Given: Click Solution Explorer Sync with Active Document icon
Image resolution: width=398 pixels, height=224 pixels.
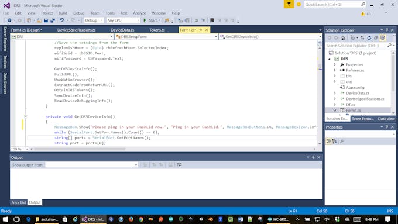Looking at the screenshot, I should click(x=362, y=38).
